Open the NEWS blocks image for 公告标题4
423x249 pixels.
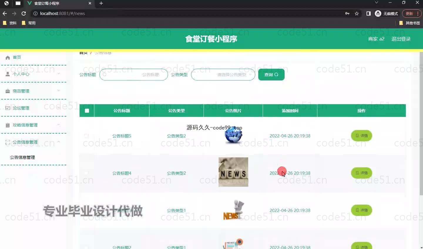(x=233, y=172)
